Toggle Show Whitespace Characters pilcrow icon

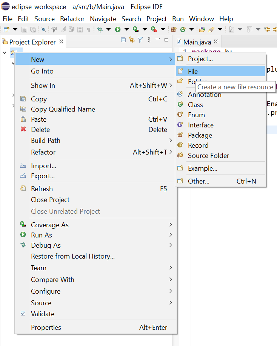click(89, 29)
